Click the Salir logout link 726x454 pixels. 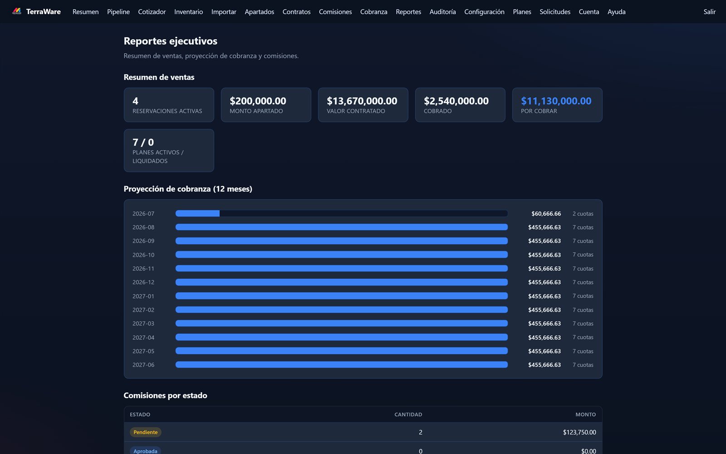click(709, 12)
